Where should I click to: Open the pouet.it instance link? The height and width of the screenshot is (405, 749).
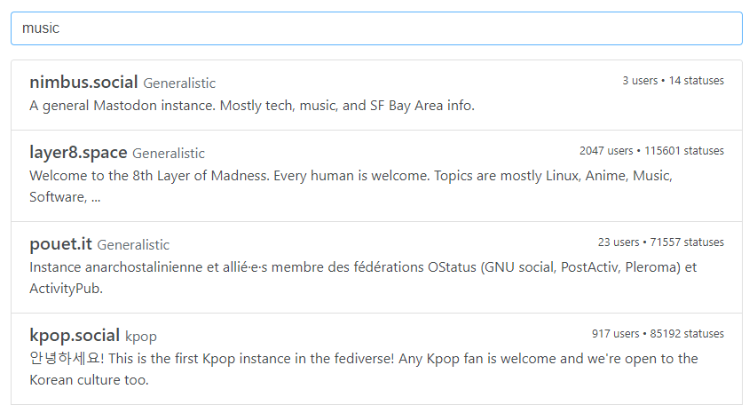pos(60,244)
